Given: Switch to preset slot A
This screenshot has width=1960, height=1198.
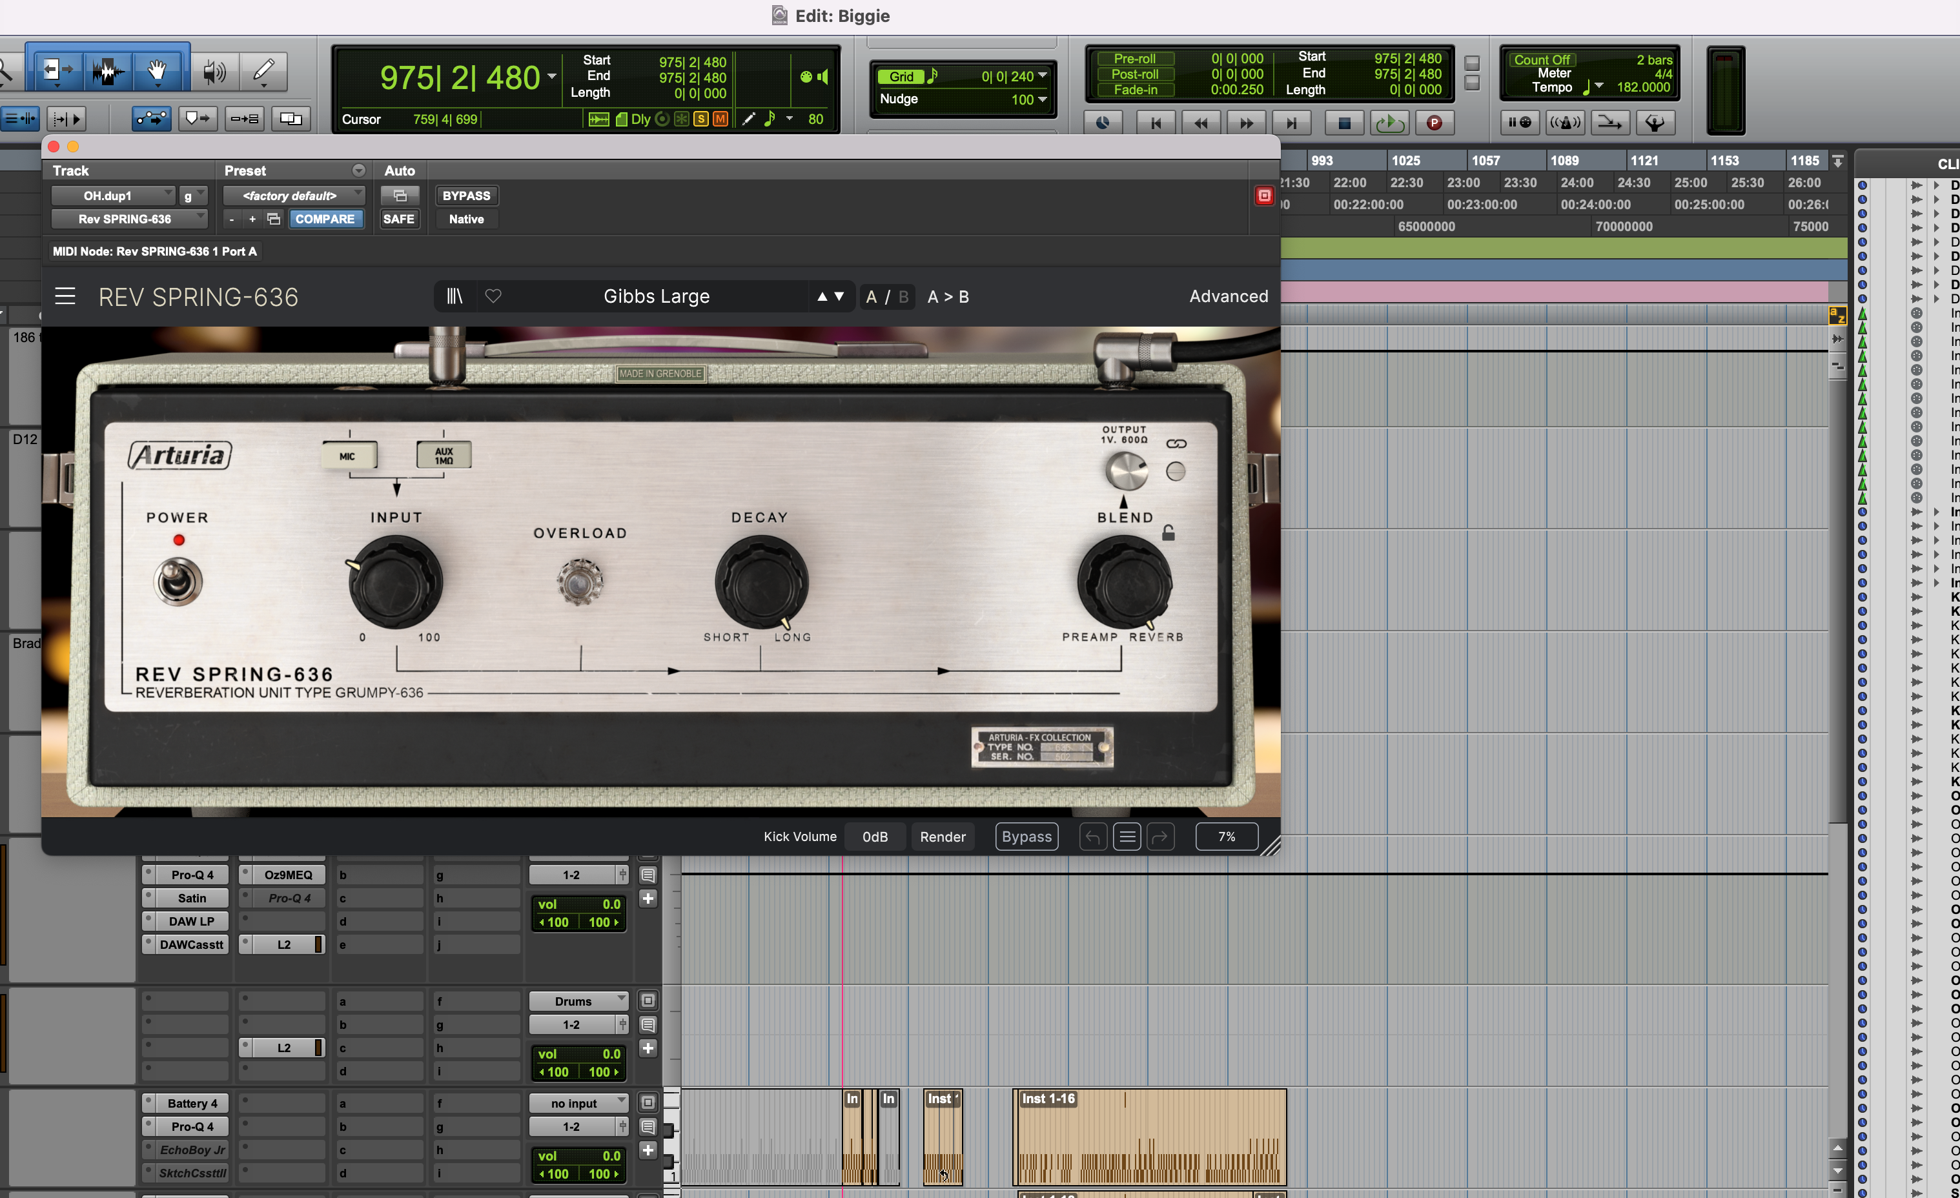Looking at the screenshot, I should 871,297.
